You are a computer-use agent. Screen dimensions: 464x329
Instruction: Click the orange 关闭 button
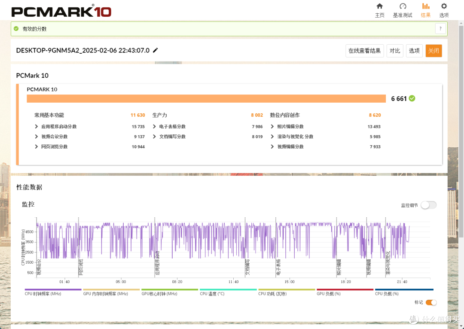click(433, 51)
